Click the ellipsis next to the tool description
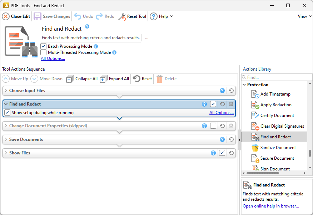Viewport: 313px width, 215px height. pos(146,38)
